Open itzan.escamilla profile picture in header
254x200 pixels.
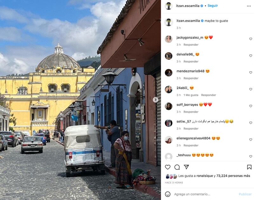tap(169, 6)
